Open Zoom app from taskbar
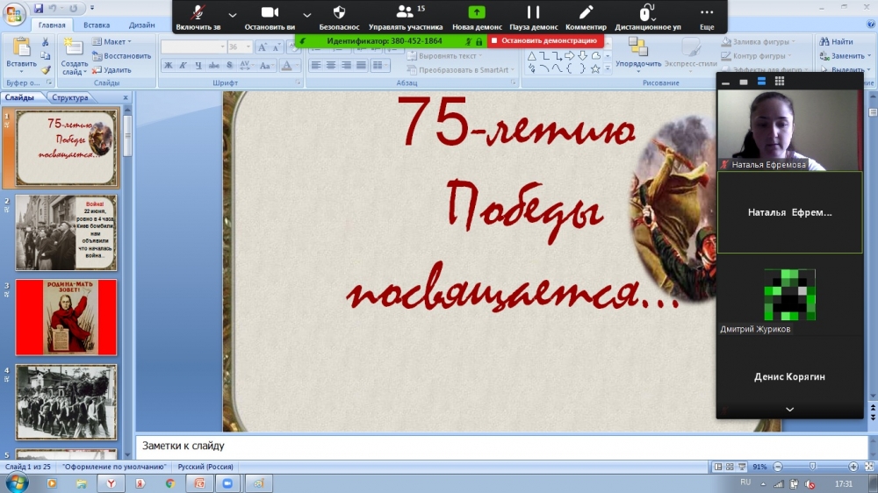The image size is (878, 493). [x=228, y=483]
